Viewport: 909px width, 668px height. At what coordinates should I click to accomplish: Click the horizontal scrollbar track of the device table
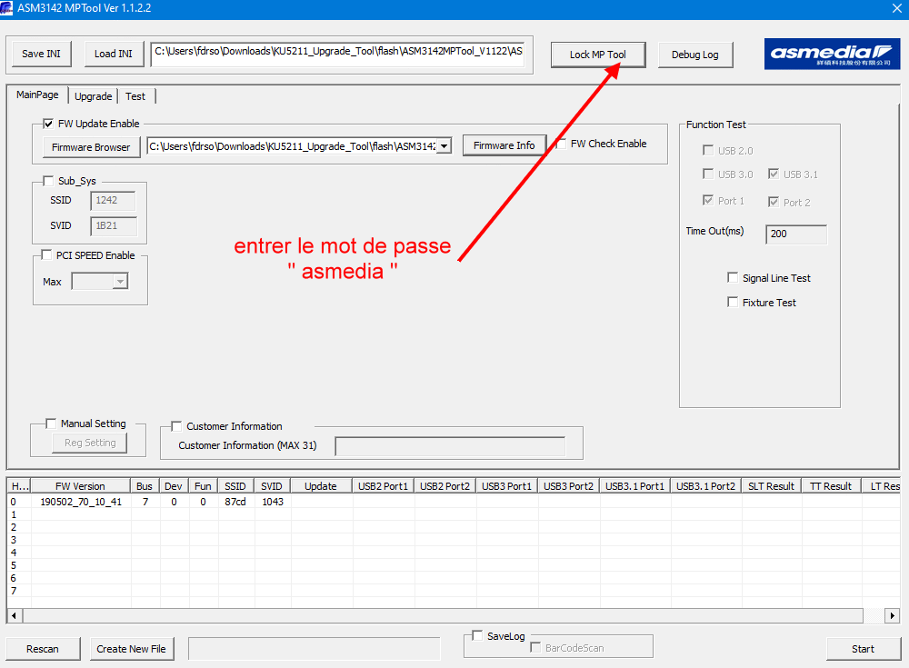click(x=443, y=615)
